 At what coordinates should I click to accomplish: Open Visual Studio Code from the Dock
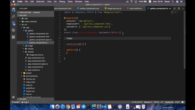click(104, 107)
